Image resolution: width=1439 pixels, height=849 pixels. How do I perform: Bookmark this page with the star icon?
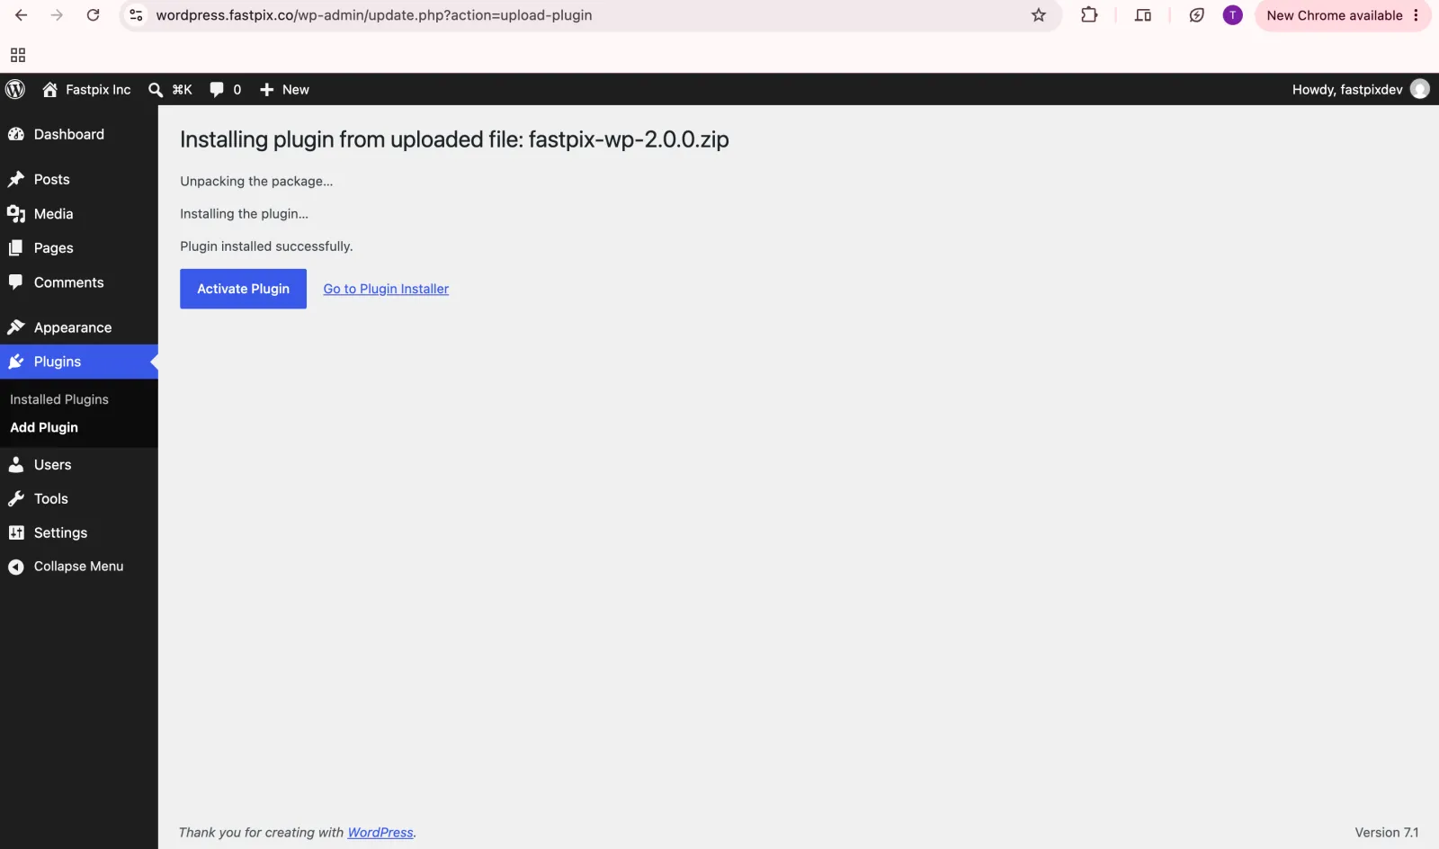[x=1039, y=15]
